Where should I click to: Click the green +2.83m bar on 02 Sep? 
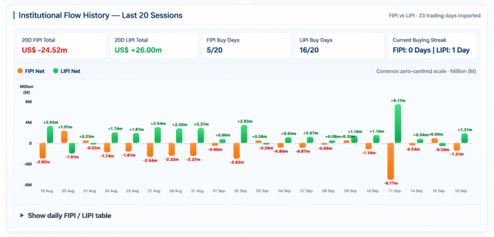tap(244, 134)
